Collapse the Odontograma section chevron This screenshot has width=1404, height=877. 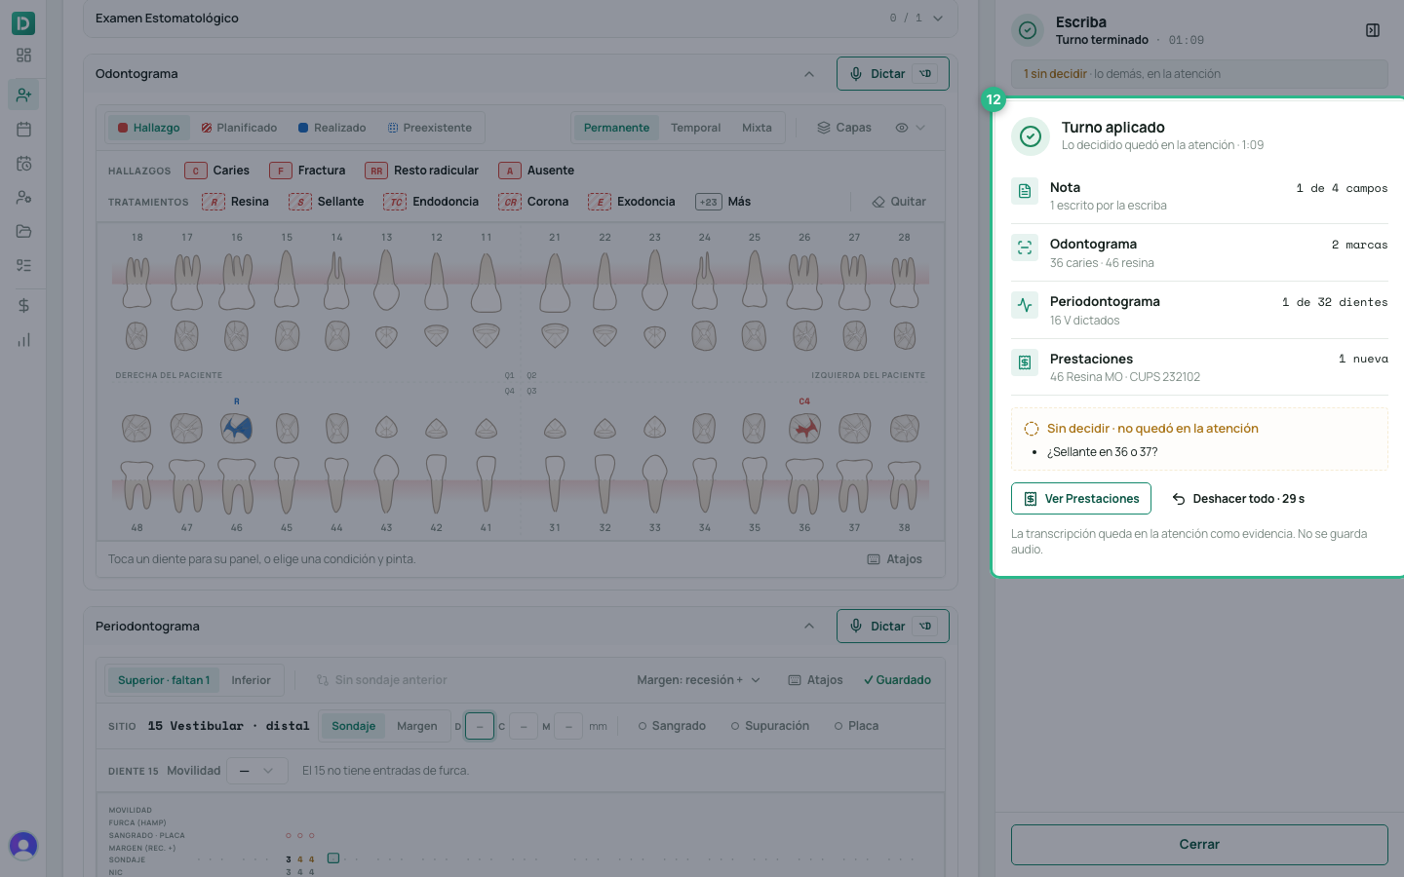tap(809, 74)
